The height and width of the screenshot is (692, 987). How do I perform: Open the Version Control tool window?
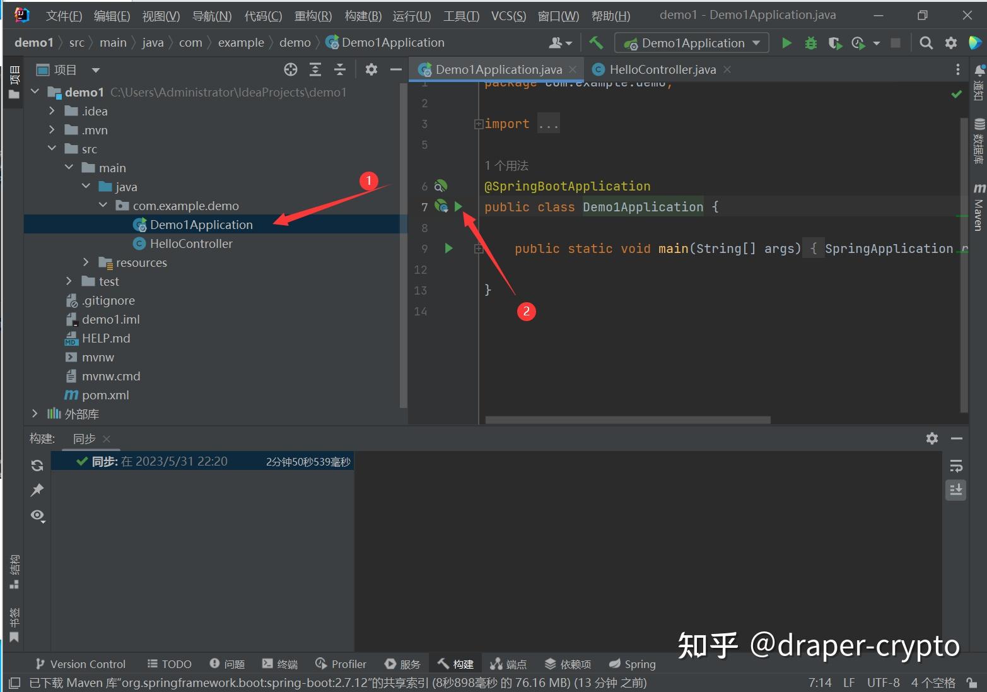coord(81,664)
